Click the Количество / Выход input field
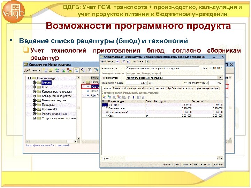Viewport: 251px width, 188px height. [x=137, y=83]
